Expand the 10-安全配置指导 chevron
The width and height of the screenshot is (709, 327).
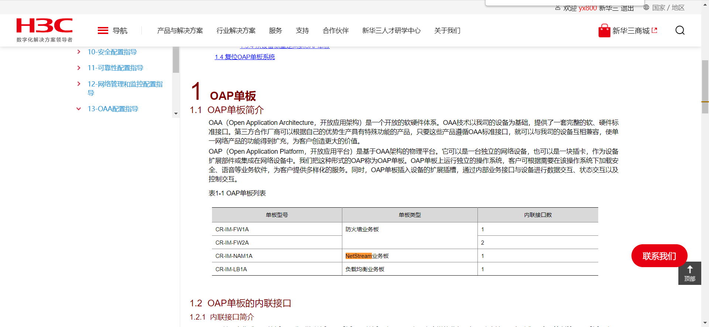(79, 52)
